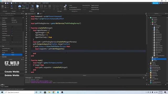Click the Add Watch icon
Screen dimensions: 168x94
tap(65, 6)
